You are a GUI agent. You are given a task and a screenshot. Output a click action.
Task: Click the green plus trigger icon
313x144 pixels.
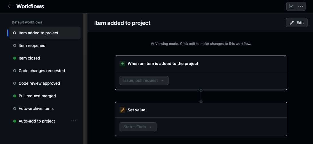coord(122,64)
